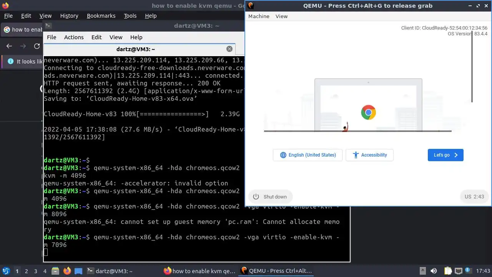The image size is (492, 277).
Task: Open terminal View menu
Action: click(116, 37)
